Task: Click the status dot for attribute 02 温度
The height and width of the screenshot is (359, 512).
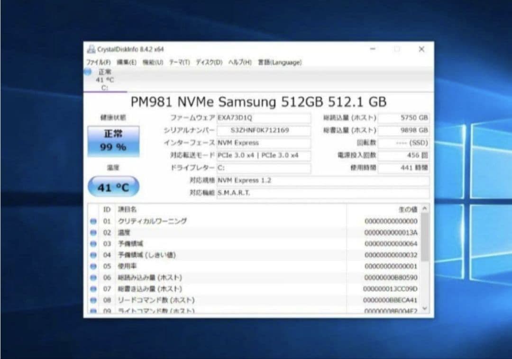Action: click(x=93, y=233)
